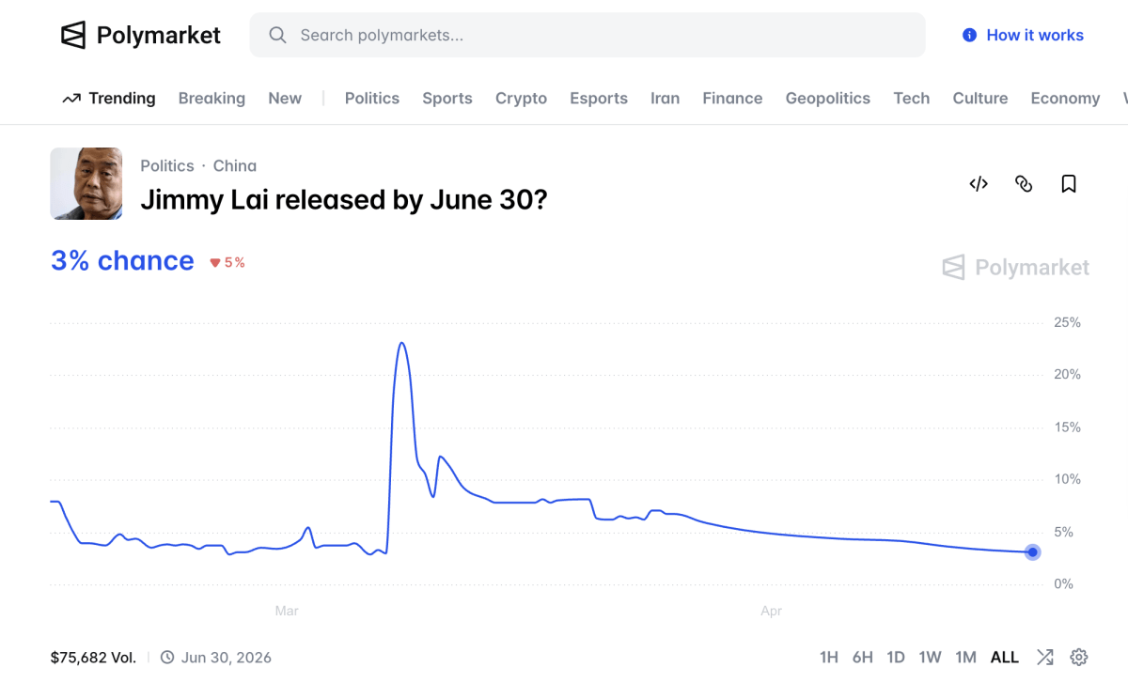Image resolution: width=1128 pixels, height=683 pixels.
Task: Open the Geopolitics category tab
Action: click(827, 98)
